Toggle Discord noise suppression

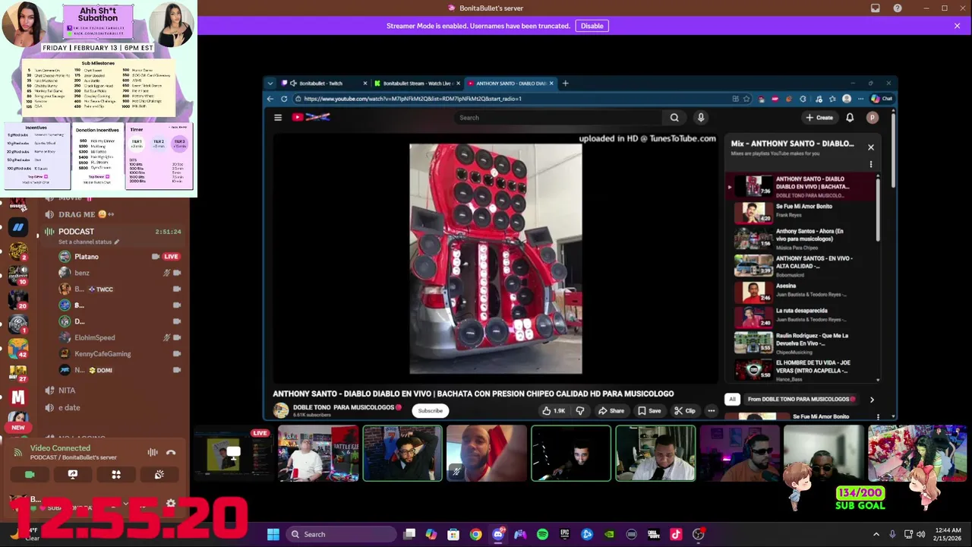[153, 452]
